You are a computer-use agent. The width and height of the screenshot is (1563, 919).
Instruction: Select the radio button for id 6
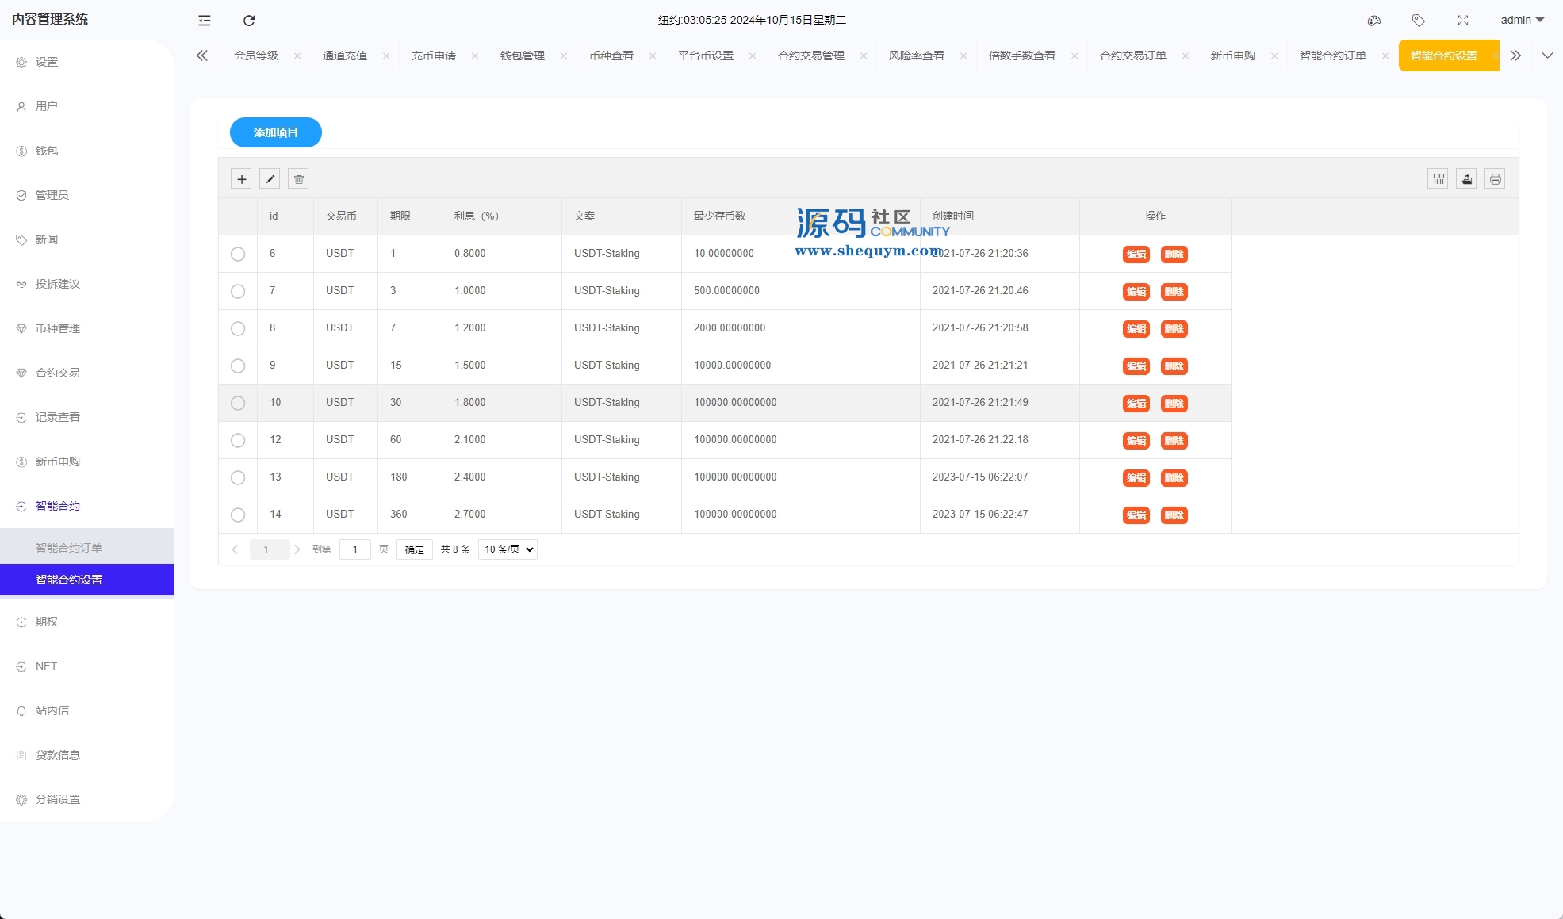pyautogui.click(x=238, y=255)
